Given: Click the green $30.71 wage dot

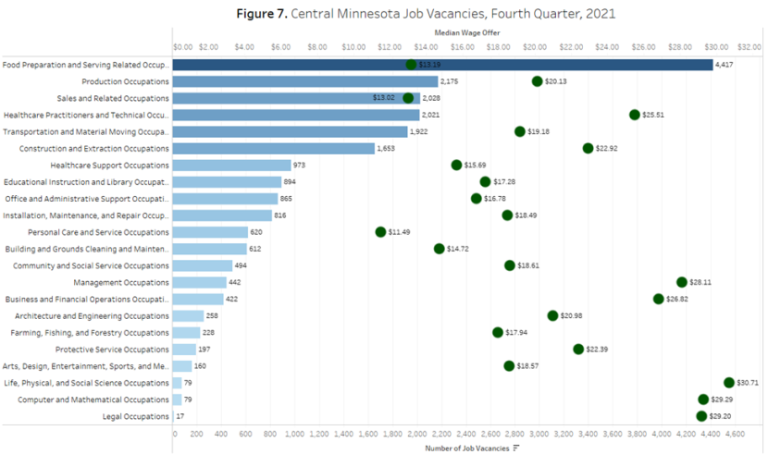Looking at the screenshot, I should click(x=729, y=383).
